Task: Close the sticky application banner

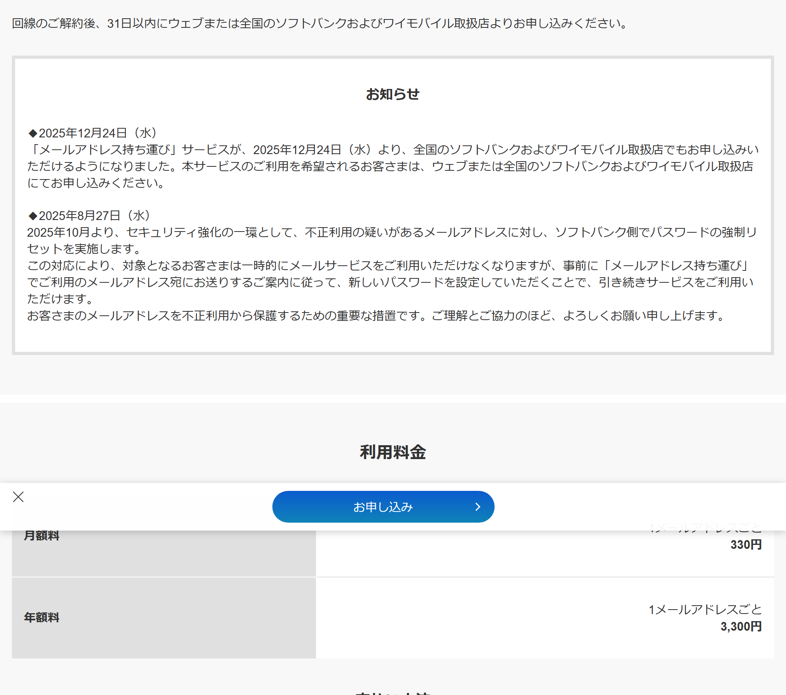Action: tap(18, 497)
